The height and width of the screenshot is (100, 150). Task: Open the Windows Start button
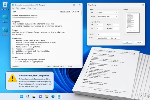click(22, 96)
